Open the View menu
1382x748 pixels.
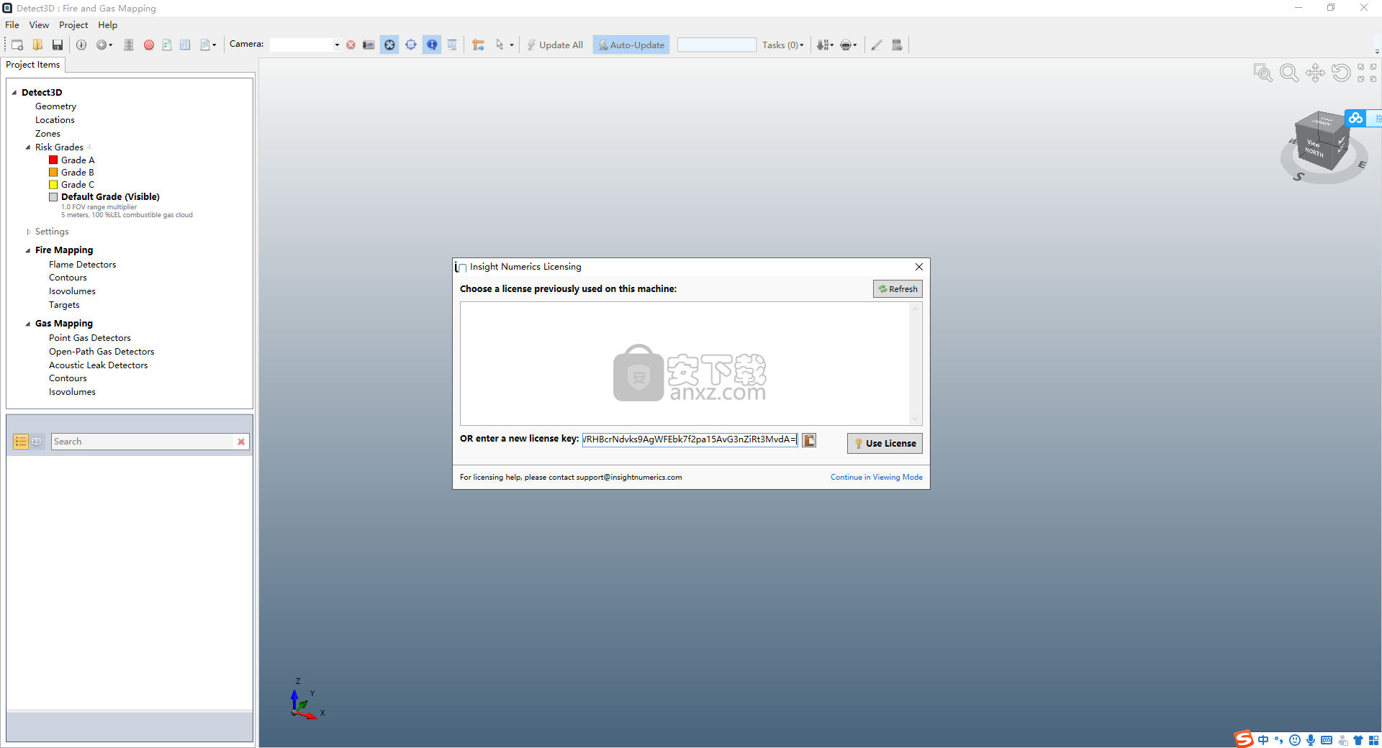39,24
